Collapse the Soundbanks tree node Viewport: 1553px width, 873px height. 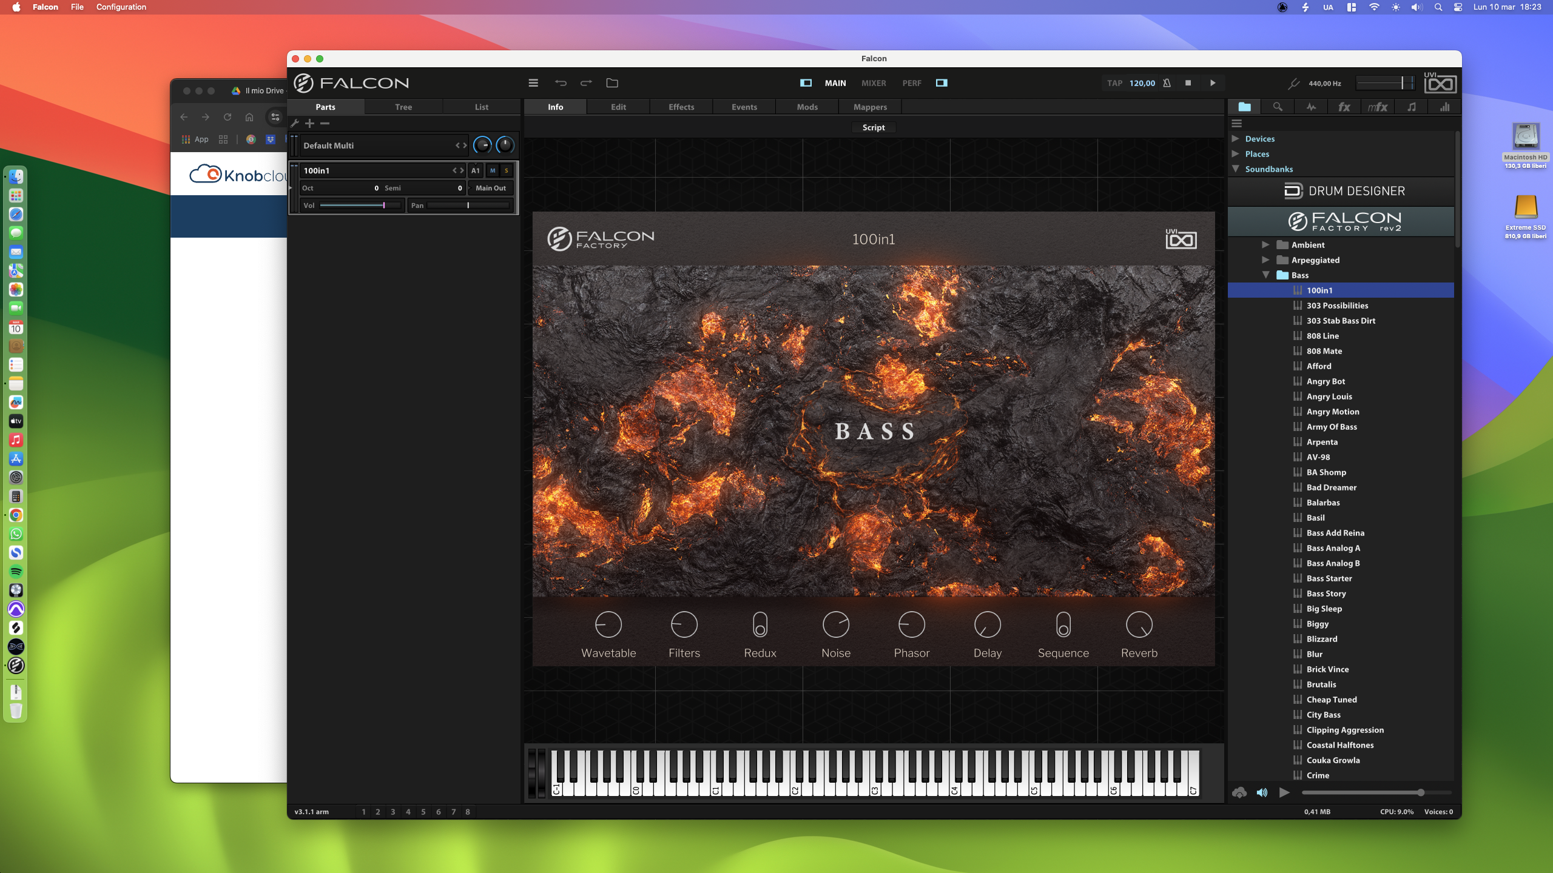[x=1235, y=169]
